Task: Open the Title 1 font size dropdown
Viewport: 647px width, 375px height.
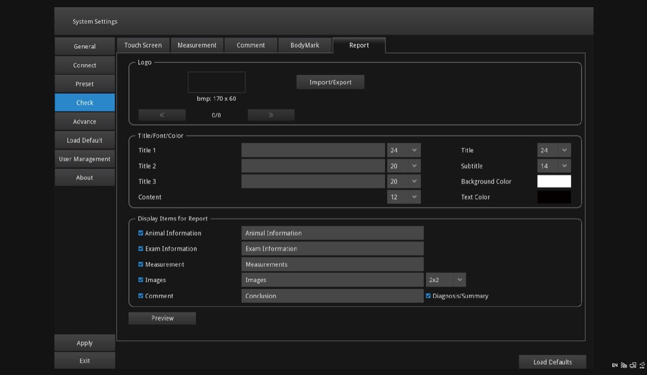Action: tap(403, 150)
